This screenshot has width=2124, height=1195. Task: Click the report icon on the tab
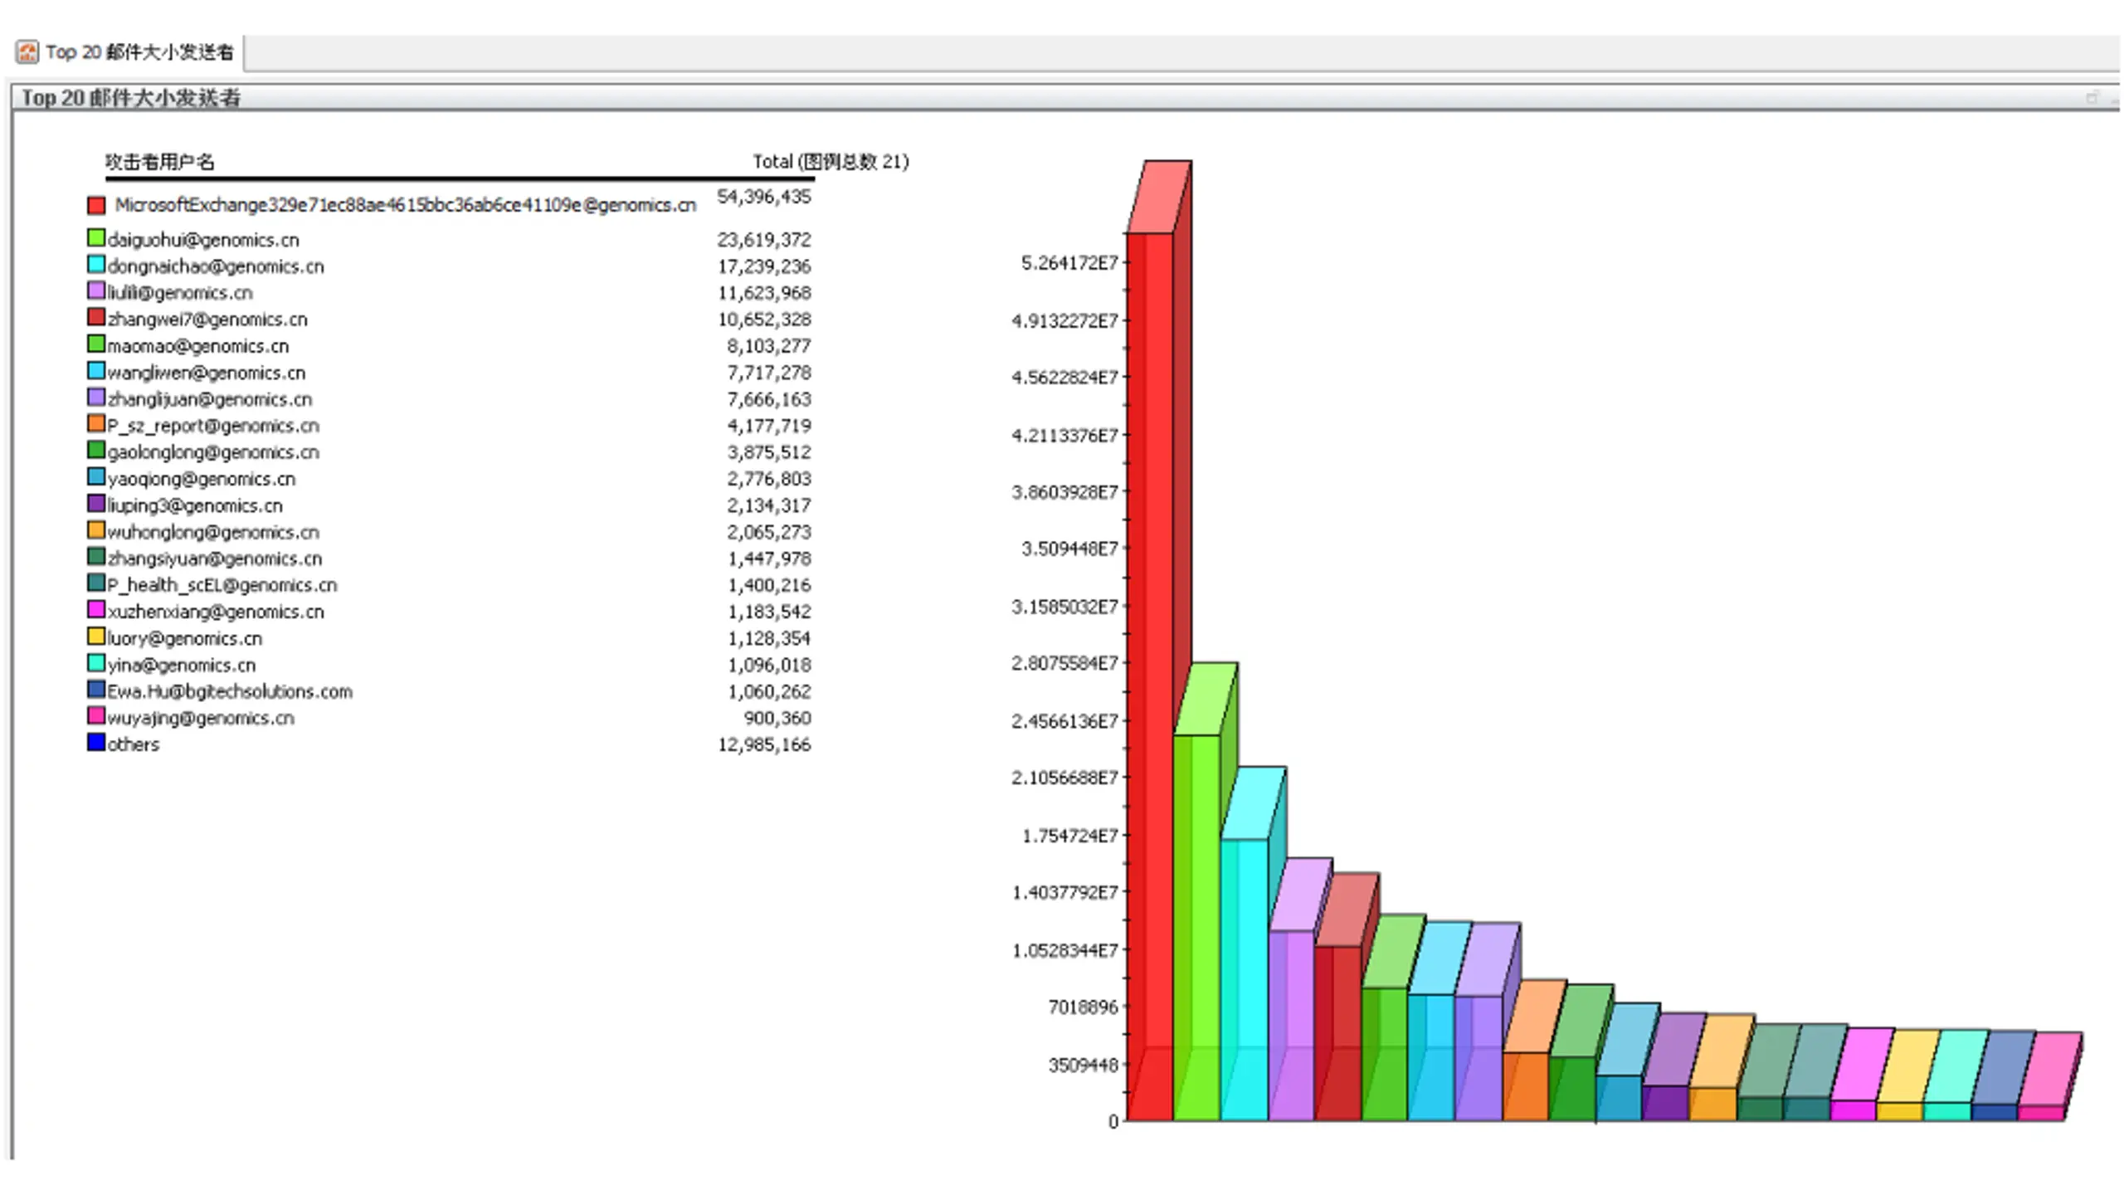click(x=27, y=52)
